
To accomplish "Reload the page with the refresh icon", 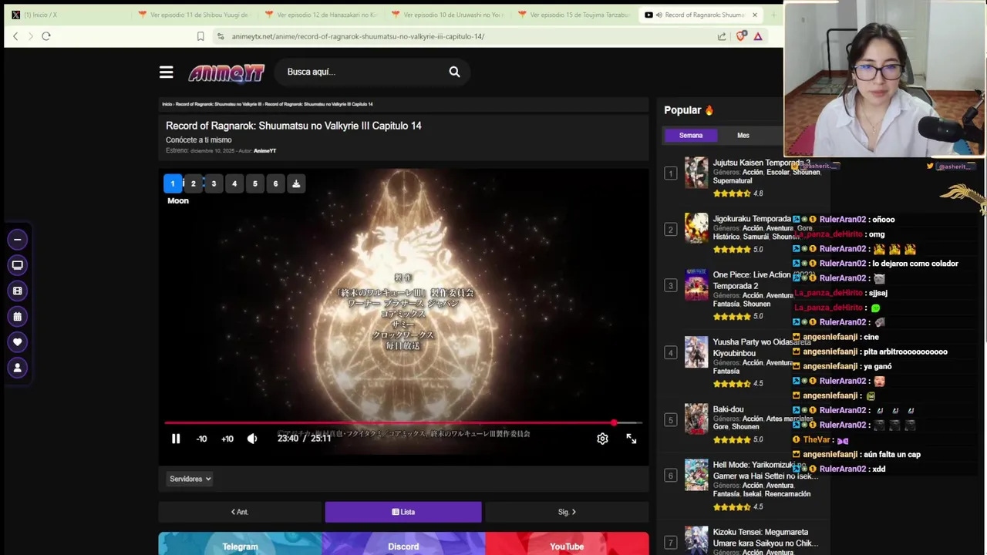I will click(x=46, y=36).
